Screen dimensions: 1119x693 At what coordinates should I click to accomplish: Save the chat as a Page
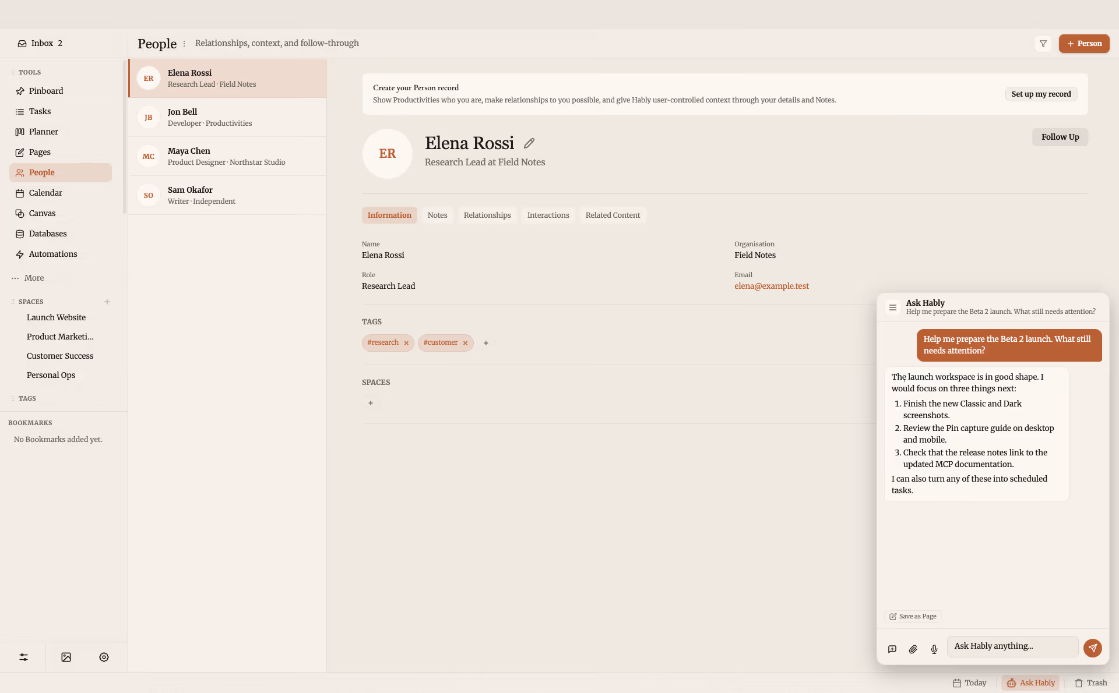pyautogui.click(x=913, y=616)
